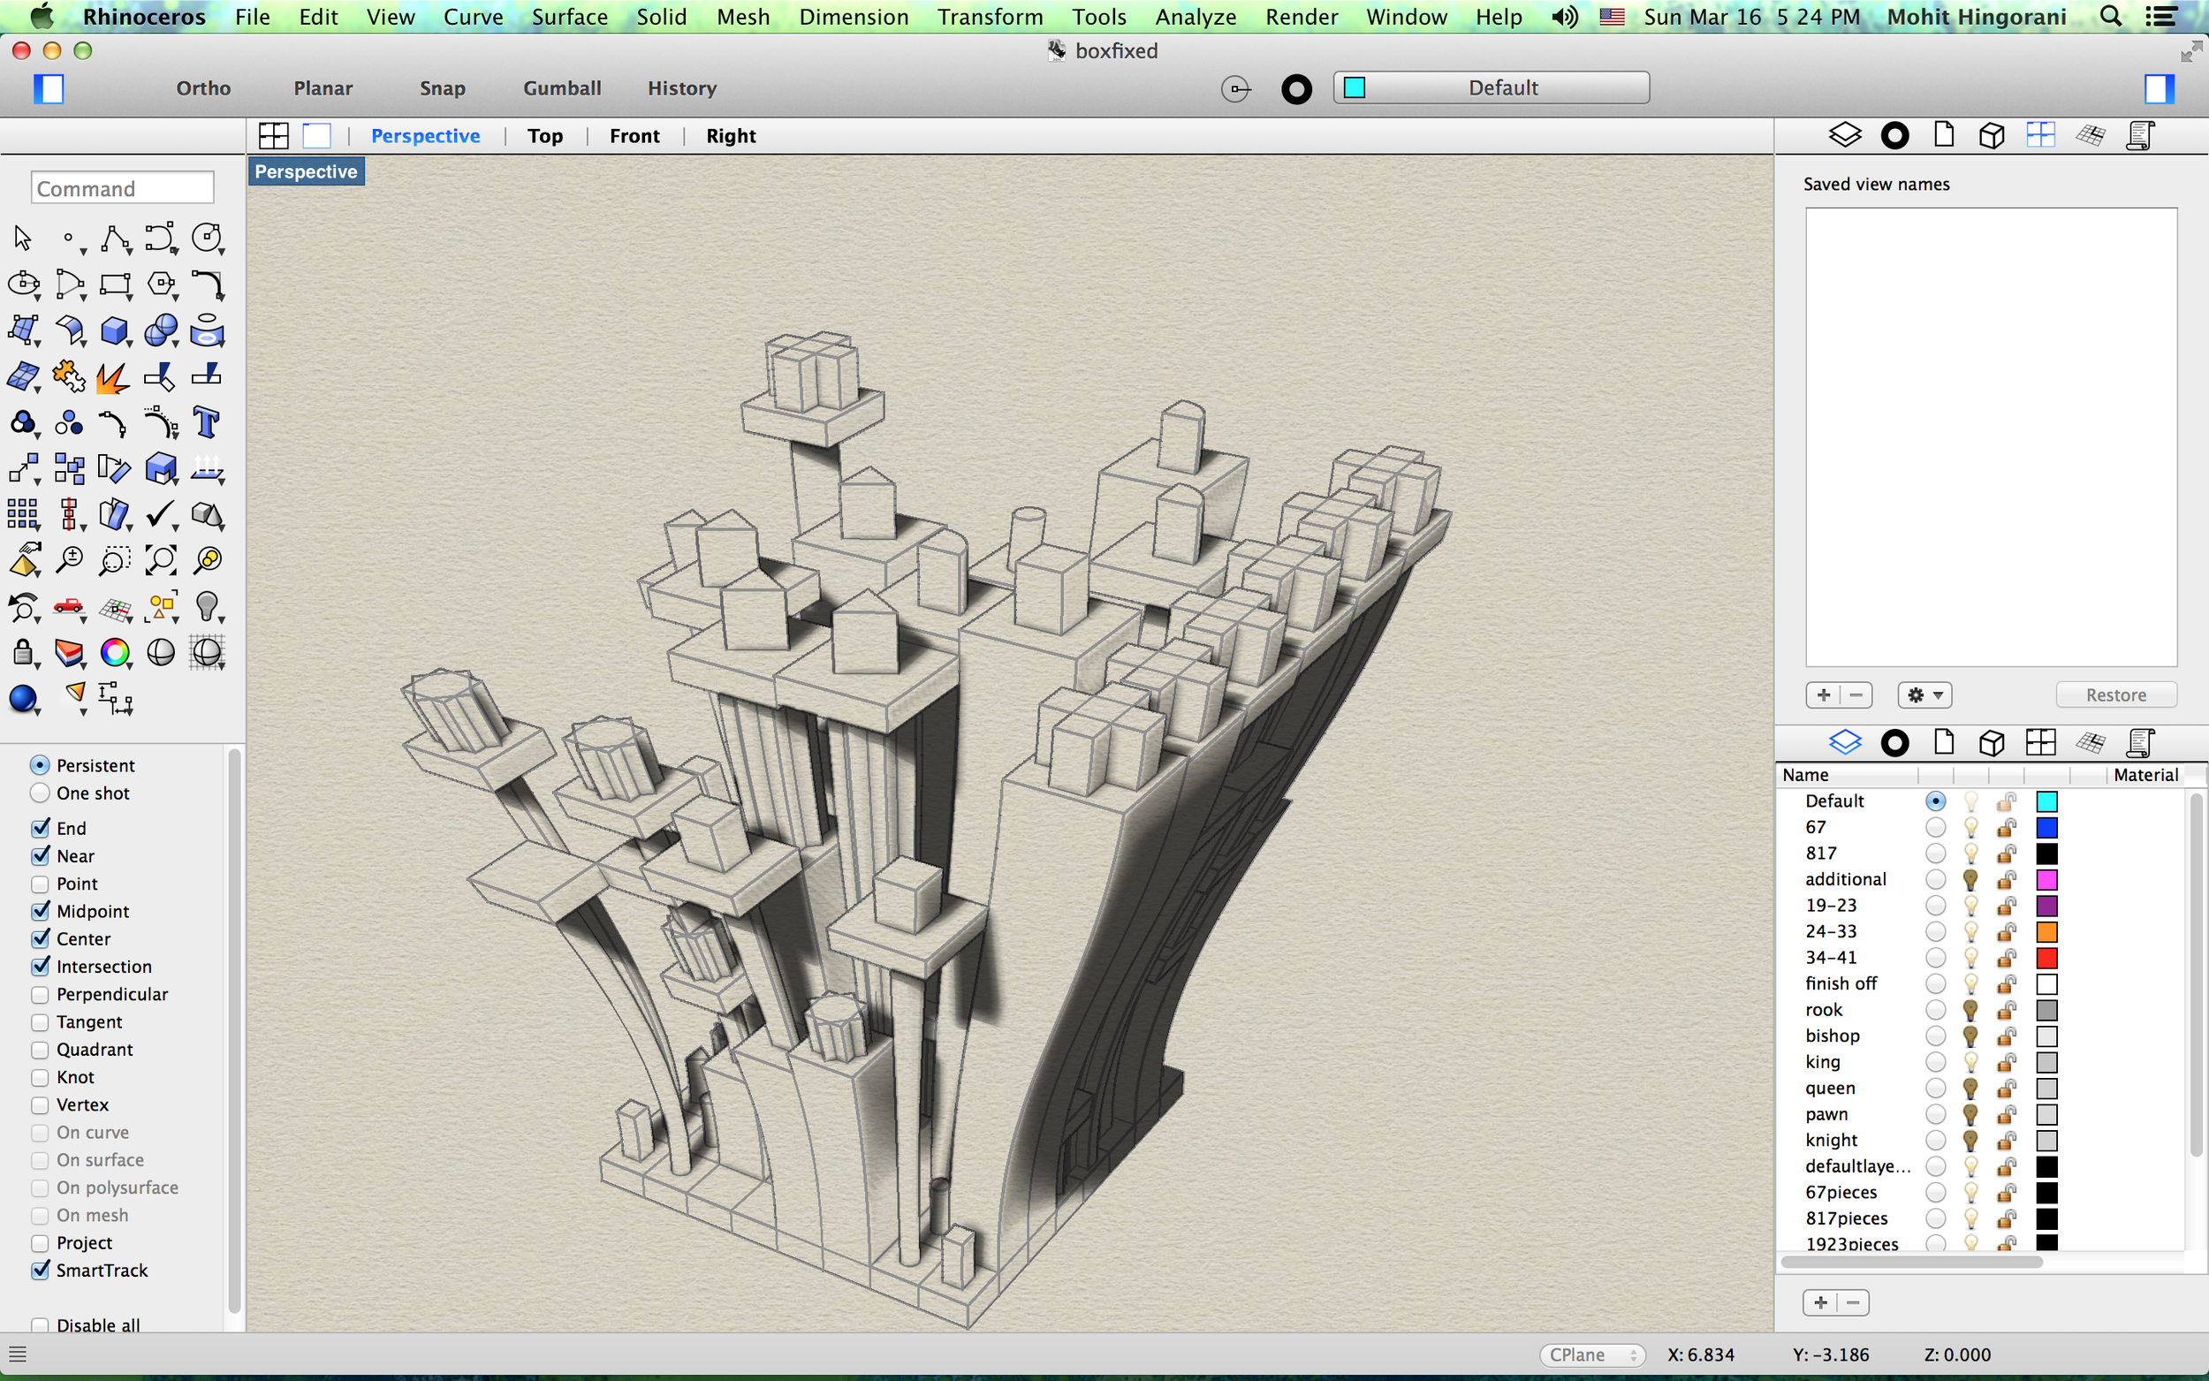This screenshot has height=1381, width=2209.
Task: Click the Group selected objects tool
Action: [x=23, y=422]
